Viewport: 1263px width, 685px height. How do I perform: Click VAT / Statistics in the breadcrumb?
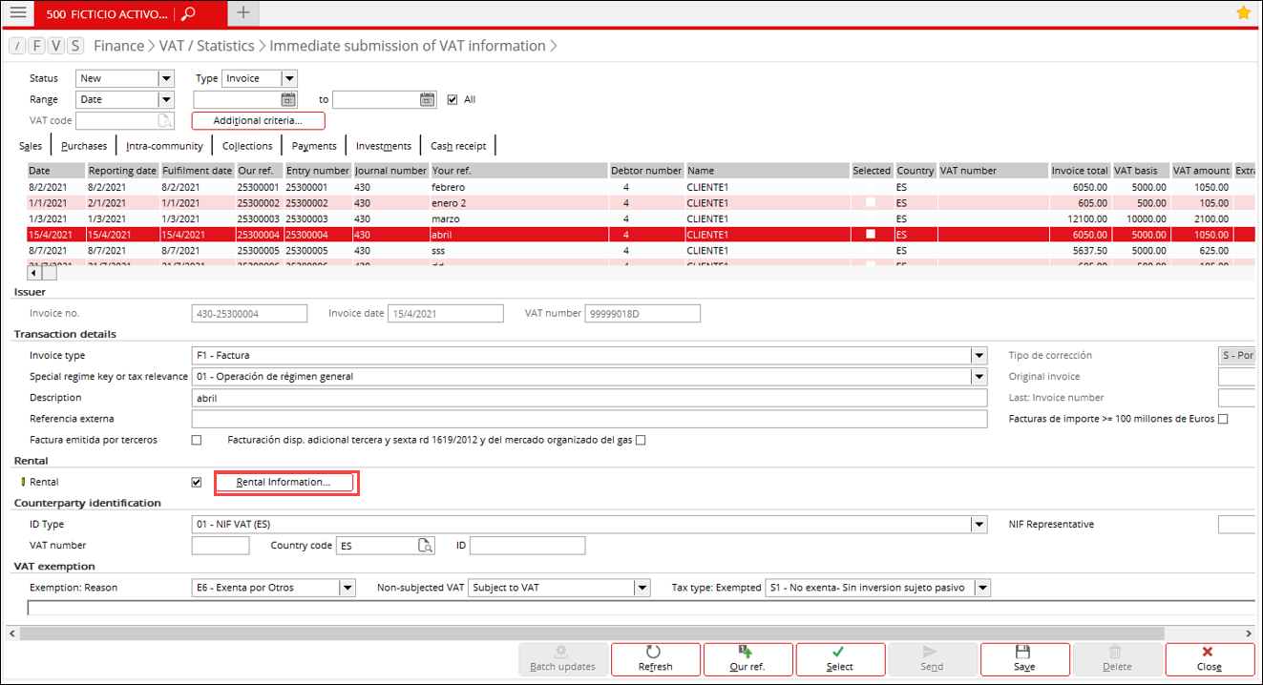click(x=206, y=46)
